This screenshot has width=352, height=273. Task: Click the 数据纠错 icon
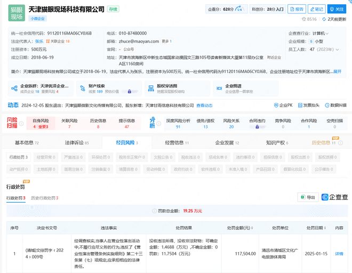click(327, 105)
